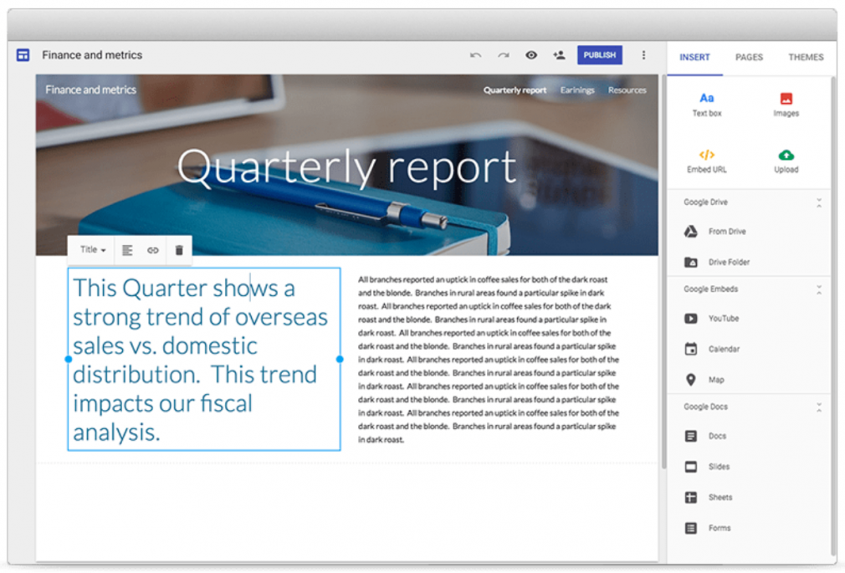Delete the selected text box
The image size is (845, 573).
[x=178, y=249]
